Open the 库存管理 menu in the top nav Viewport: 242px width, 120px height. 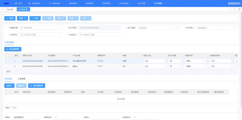(x=141, y=3)
